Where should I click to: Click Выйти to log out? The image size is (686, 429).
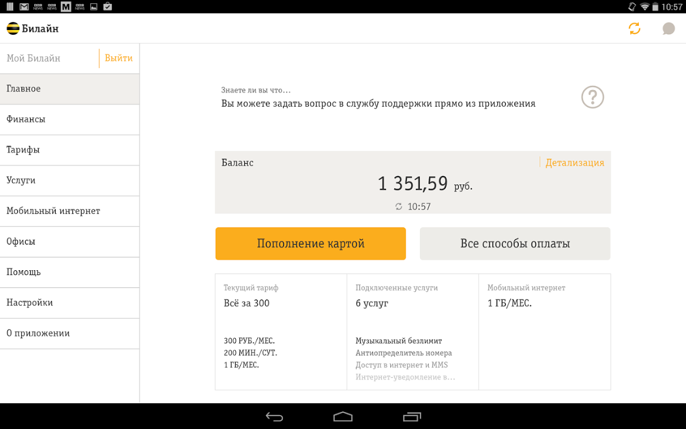point(118,58)
